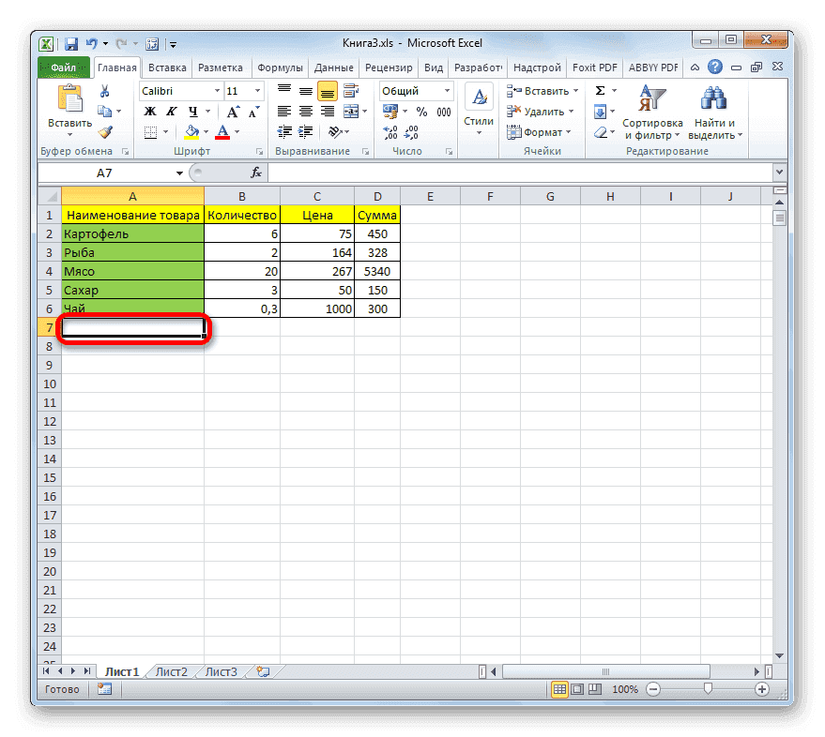Select the percent style % icon
The height and width of the screenshot is (737, 825).
[420, 111]
